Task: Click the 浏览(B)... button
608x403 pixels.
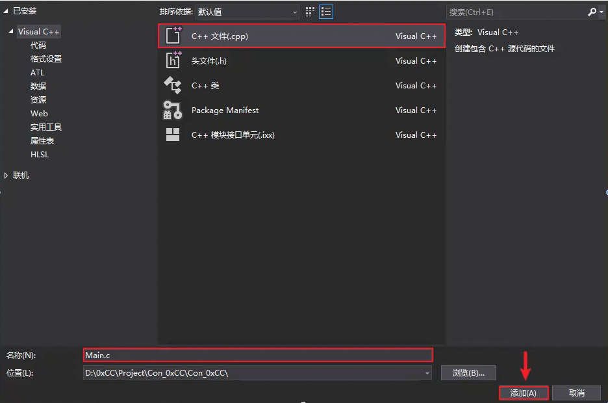Action: pyautogui.click(x=468, y=373)
